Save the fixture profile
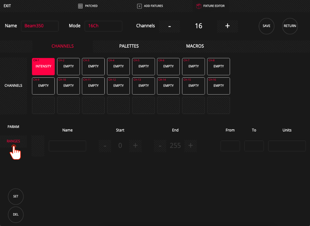This screenshot has width=310, height=226. click(x=266, y=26)
